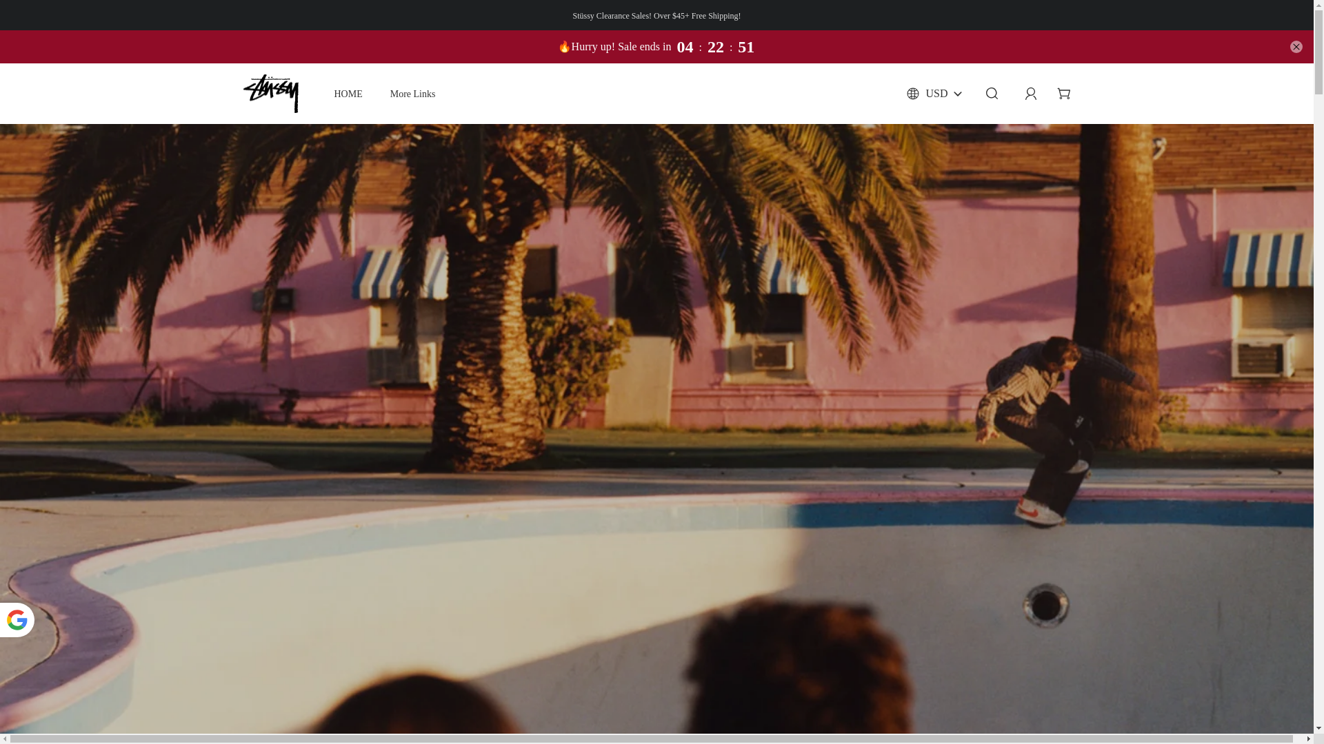Go to the HOME menu item
The height and width of the screenshot is (744, 1324).
coord(348,94)
